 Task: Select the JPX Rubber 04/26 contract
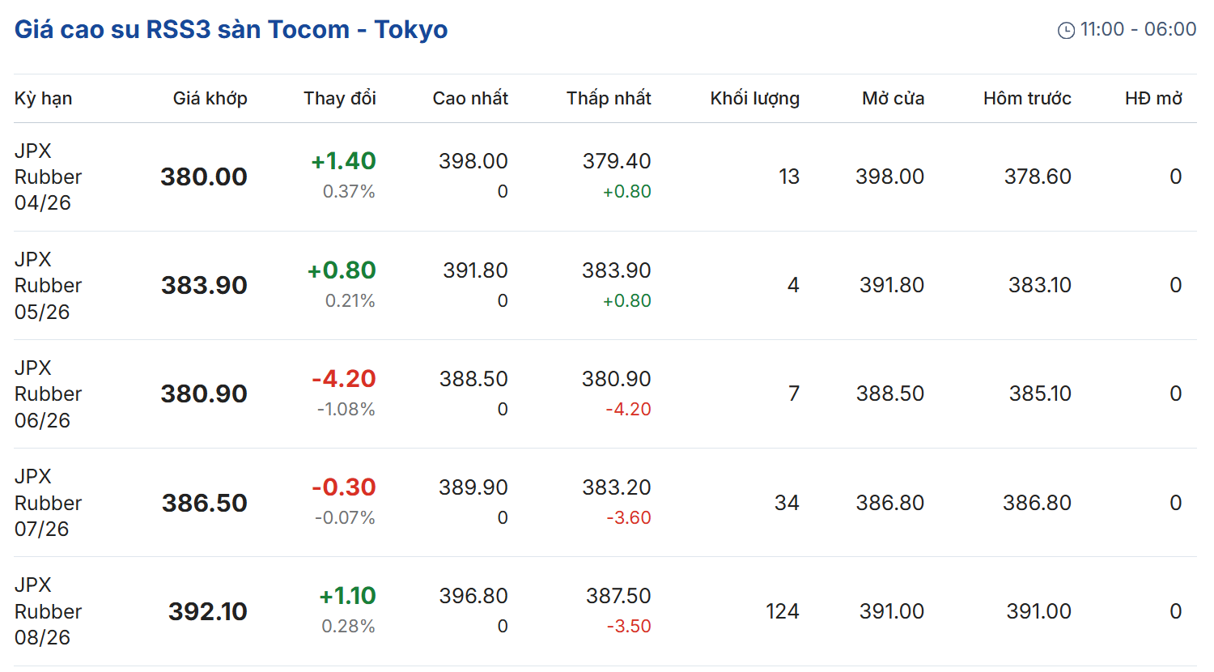point(48,177)
